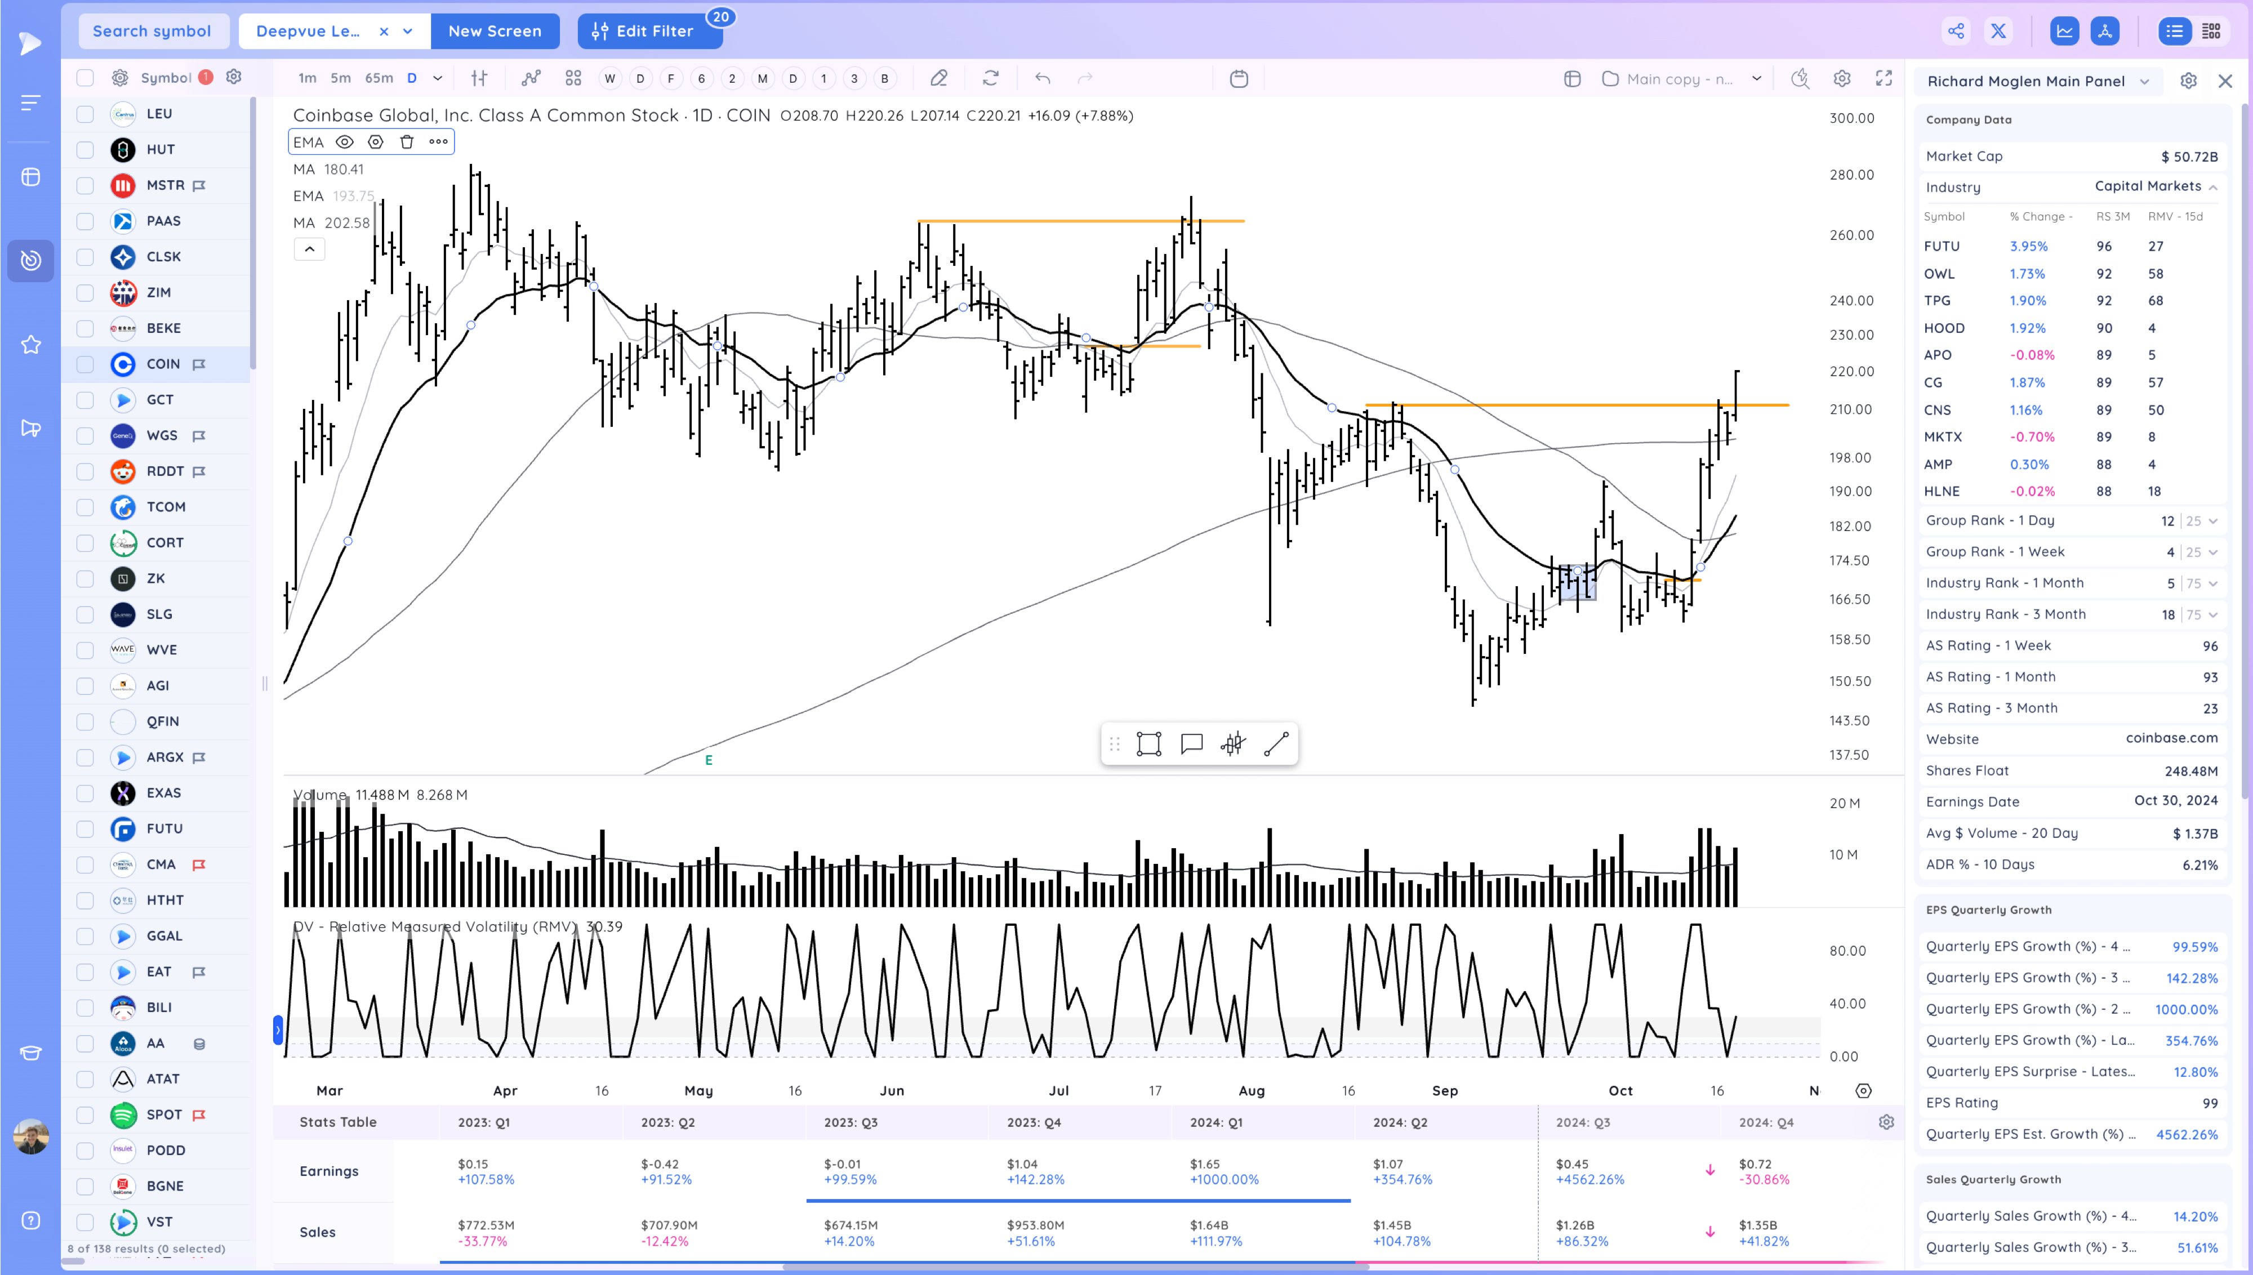Open the timeframe dropdown arrow beside D

tap(438, 79)
